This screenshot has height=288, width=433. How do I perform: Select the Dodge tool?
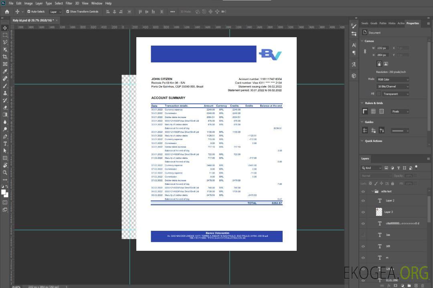click(x=5, y=129)
